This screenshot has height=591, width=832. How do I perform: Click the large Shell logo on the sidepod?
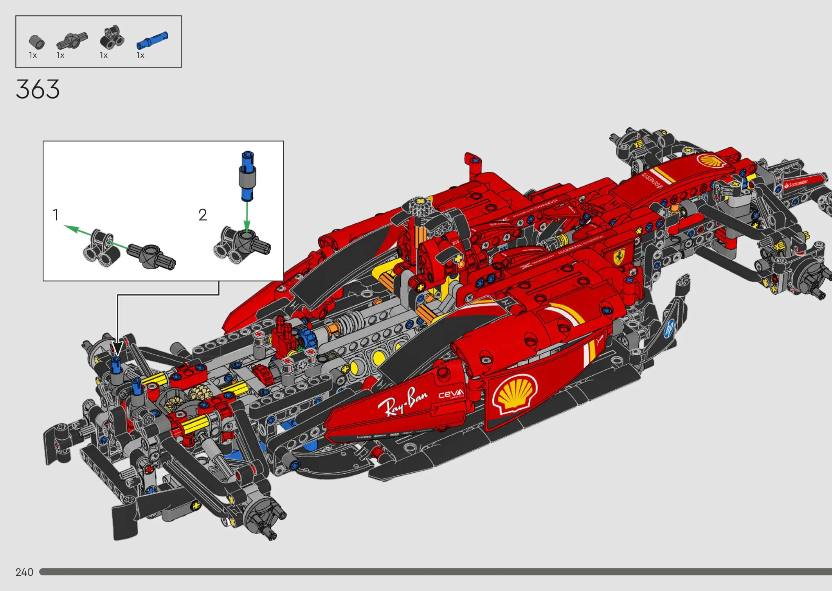(515, 395)
